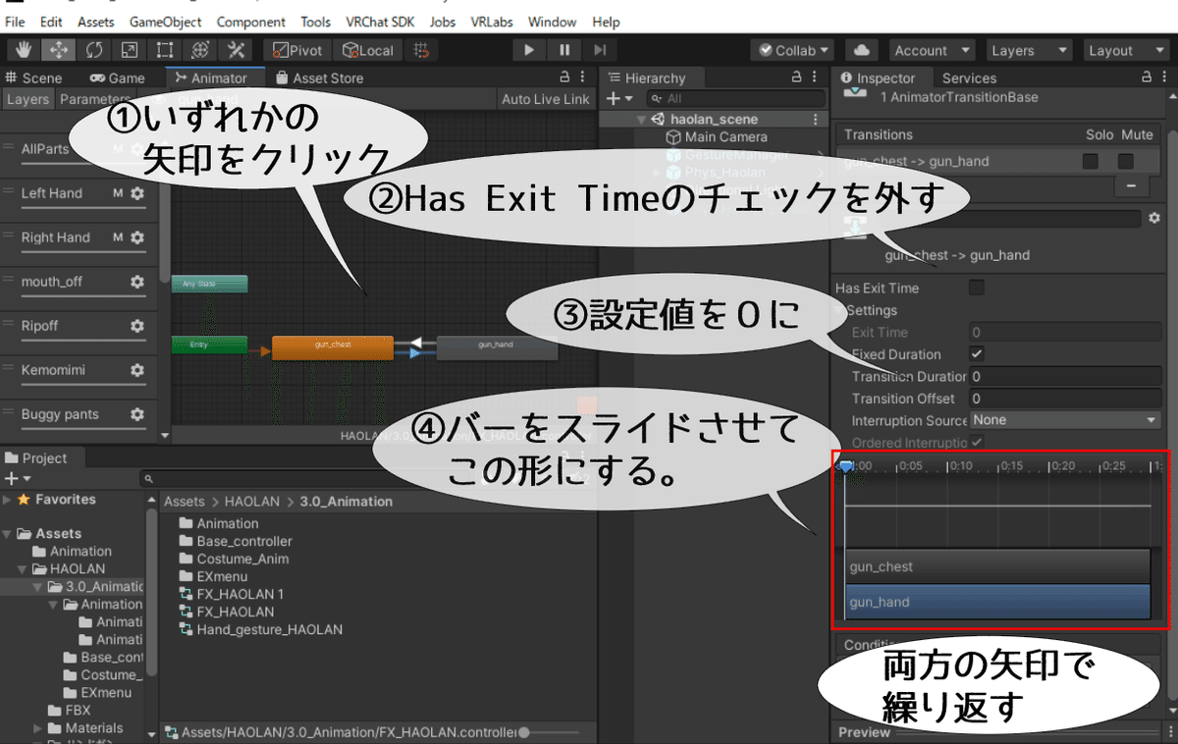
Task: Open the transition settings gear in Inspector
Action: click(x=1154, y=218)
